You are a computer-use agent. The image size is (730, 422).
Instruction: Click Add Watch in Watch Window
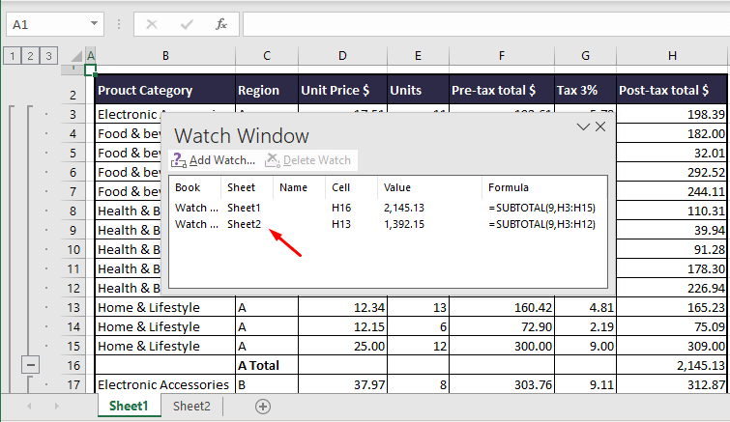point(214,160)
